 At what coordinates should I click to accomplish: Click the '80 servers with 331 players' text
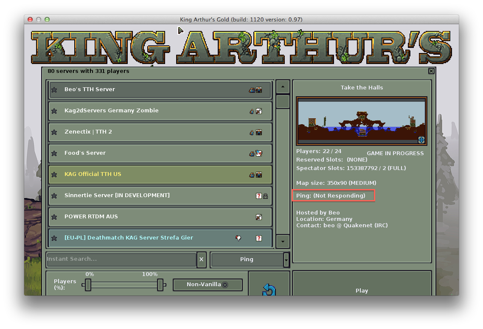click(88, 71)
